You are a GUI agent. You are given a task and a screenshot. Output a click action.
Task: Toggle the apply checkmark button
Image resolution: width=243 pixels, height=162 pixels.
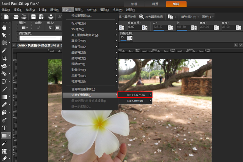tap(38, 28)
